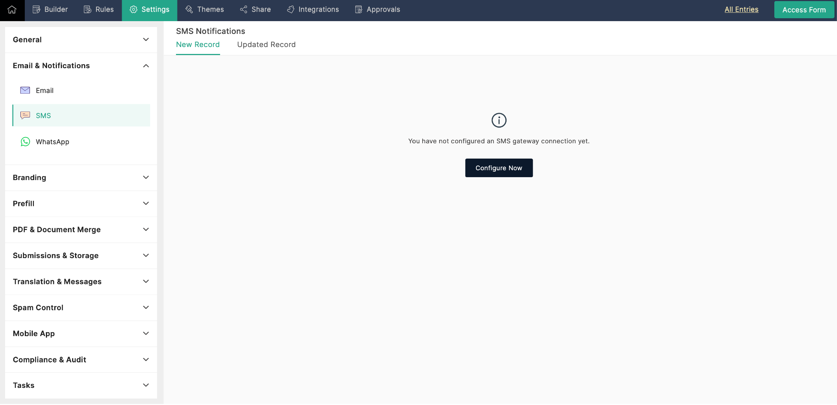Screen dimensions: 837x405
Task: Click the SMS icon in sidebar
Action: coord(25,116)
